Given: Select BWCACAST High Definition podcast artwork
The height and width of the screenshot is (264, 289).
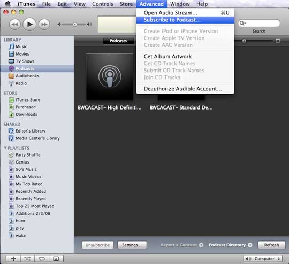Looking at the screenshot, I should point(110,77).
